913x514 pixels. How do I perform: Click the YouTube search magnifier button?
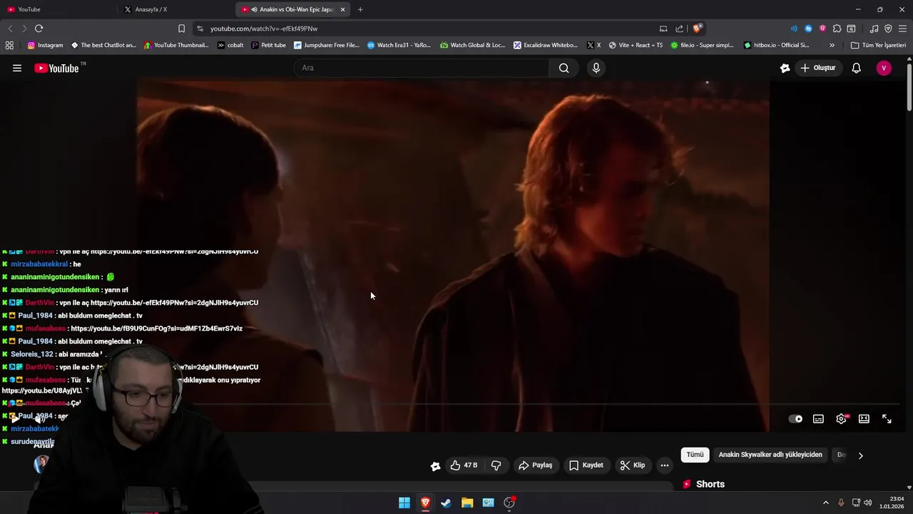[564, 68]
